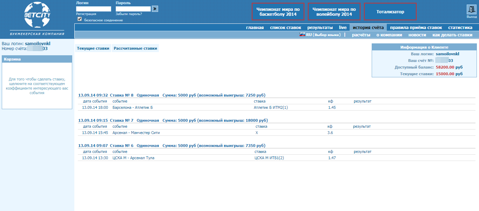Viewport: 479px width, 211px height.
Task: Click bet ЦСКА М ИТБ1(2)
Action: click(269, 158)
